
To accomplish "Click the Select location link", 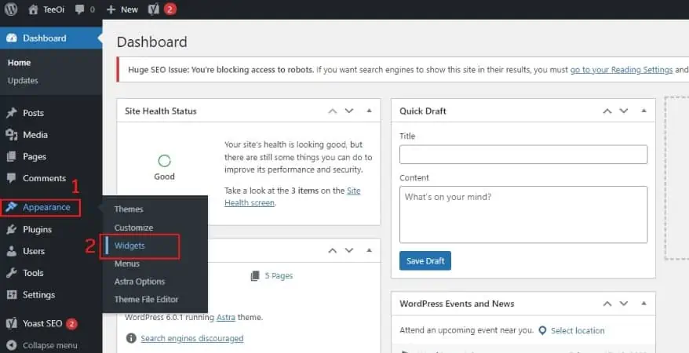I will [x=578, y=330].
